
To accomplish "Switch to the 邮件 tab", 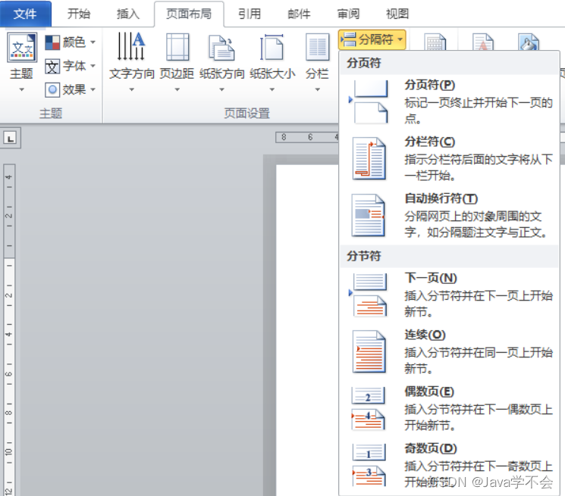I will pos(299,14).
